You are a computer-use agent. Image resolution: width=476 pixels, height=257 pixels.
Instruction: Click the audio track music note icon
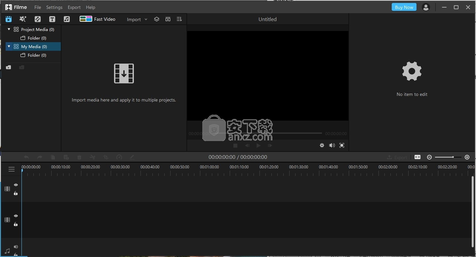(x=7, y=251)
